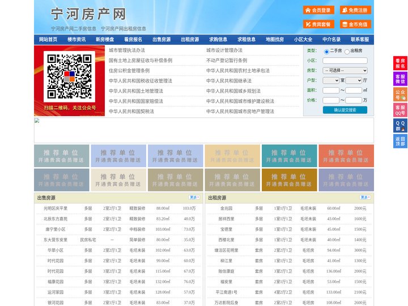The height and width of the screenshot is (306, 408).
Task: Click 更多 in 出售房源 header
Action: 194,198
